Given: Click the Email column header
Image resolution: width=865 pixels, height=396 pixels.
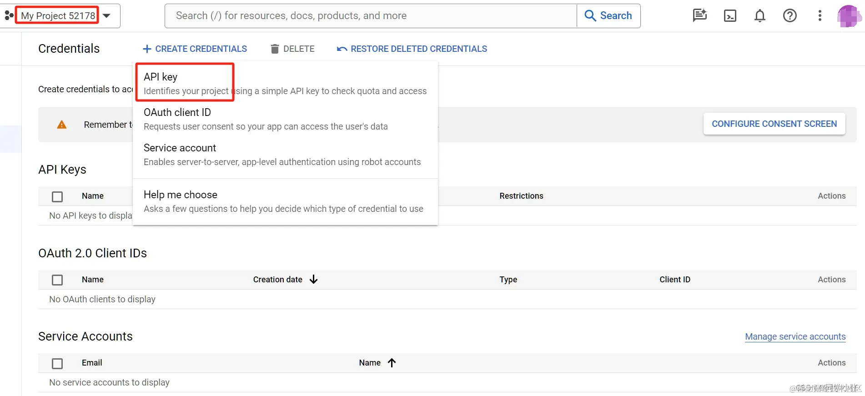Looking at the screenshot, I should coord(92,363).
